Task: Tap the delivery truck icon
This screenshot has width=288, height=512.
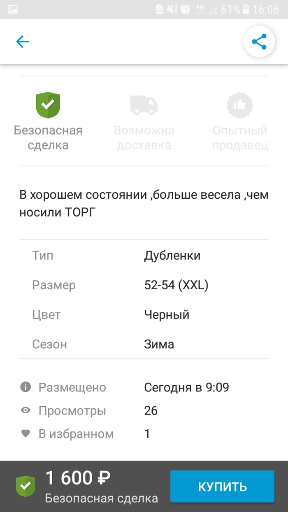Action: (x=144, y=105)
